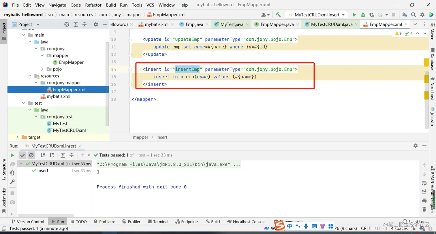Click the Build Project hammer icon
Image resolution: width=436 pixels, height=234 pixels.
[278, 15]
